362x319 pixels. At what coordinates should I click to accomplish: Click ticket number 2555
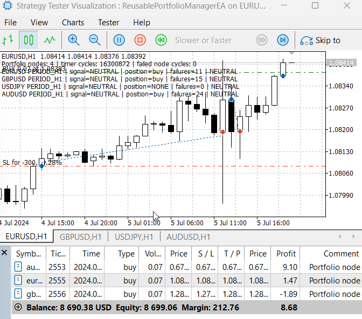(x=57, y=280)
